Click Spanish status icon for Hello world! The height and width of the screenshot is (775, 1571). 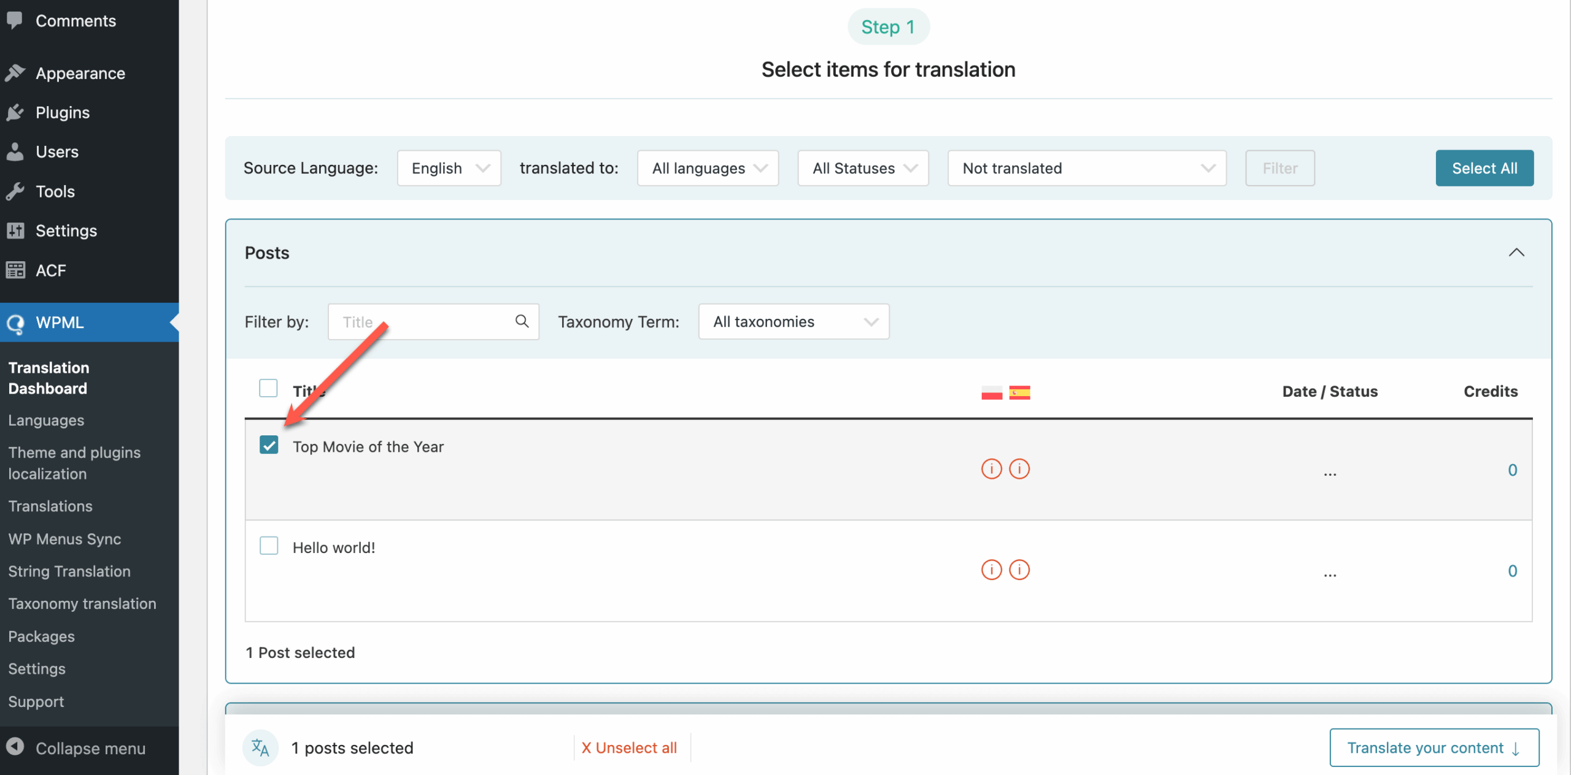pyautogui.click(x=1019, y=570)
